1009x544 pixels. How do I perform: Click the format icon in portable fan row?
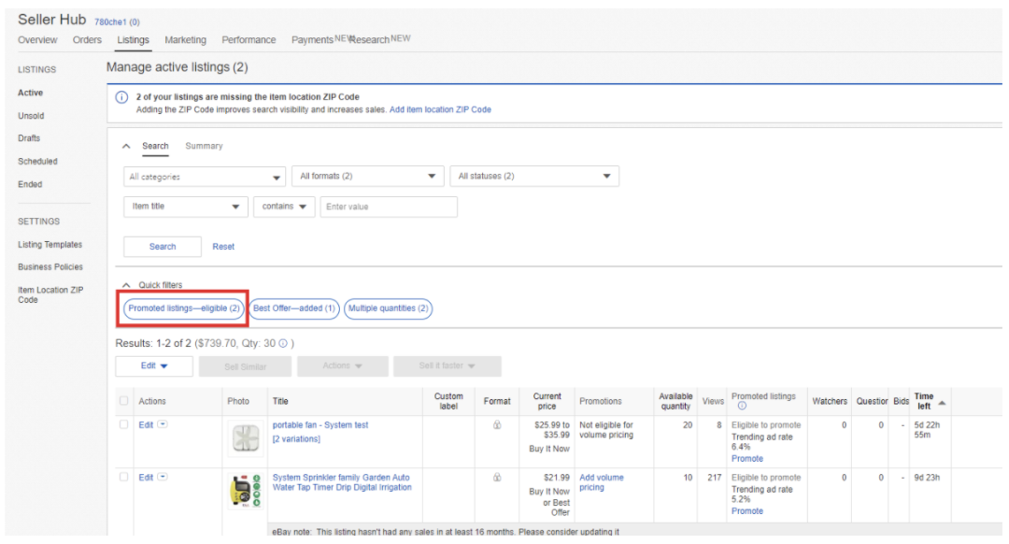[497, 425]
